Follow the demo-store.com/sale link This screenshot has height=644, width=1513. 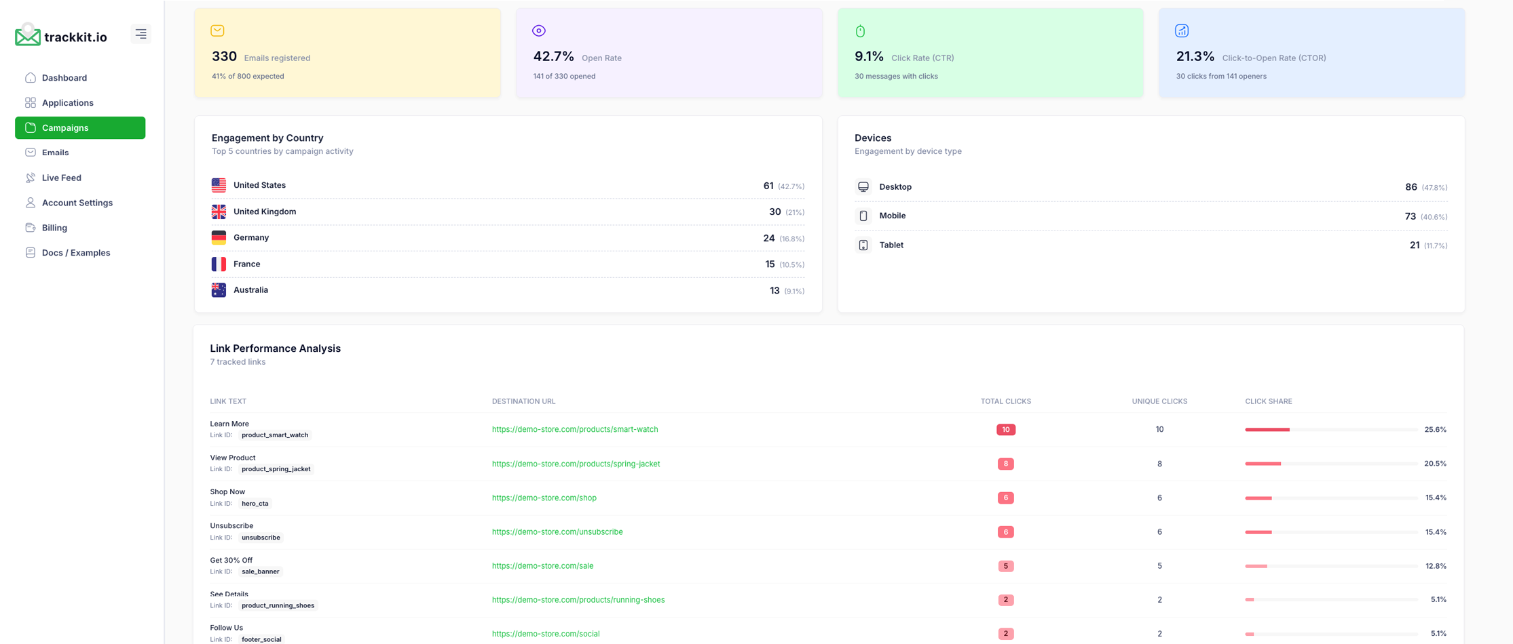point(542,565)
